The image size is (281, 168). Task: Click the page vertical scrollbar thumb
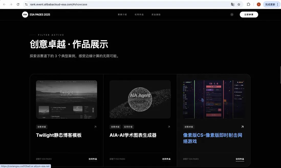click(x=280, y=75)
